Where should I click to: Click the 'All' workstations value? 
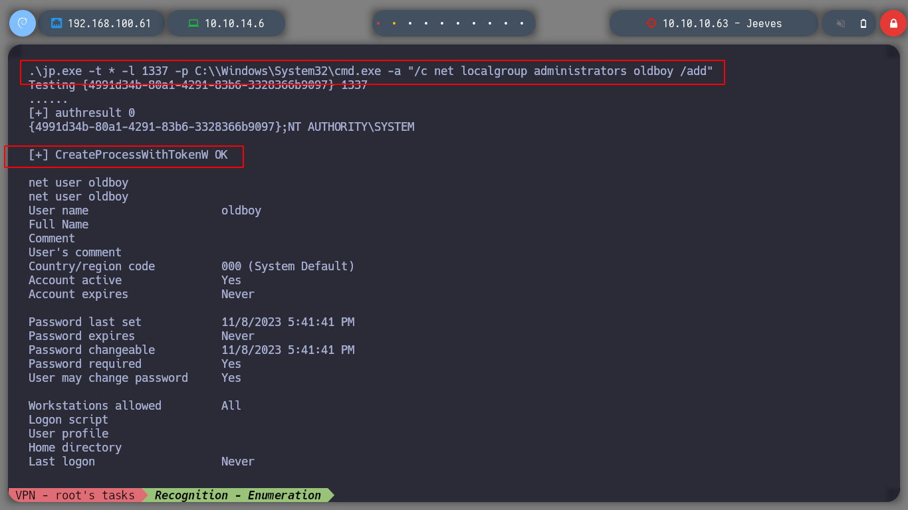tap(231, 406)
